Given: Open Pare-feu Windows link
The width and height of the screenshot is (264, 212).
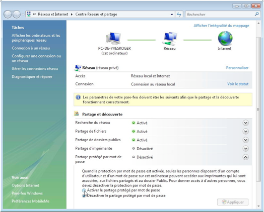Looking at the screenshot, I should (27, 193).
